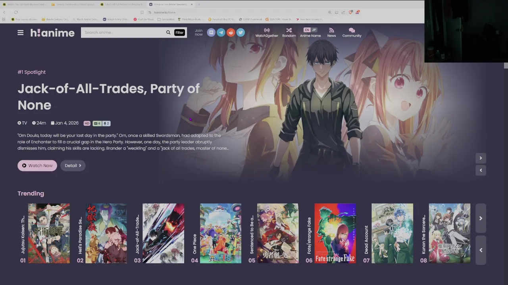Open Kunon the Sorcerer trending poster
Viewport: 508px width, 285px height.
click(x=449, y=233)
